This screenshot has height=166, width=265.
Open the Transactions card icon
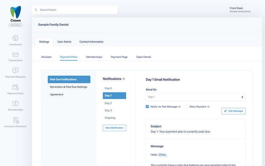click(15, 55)
